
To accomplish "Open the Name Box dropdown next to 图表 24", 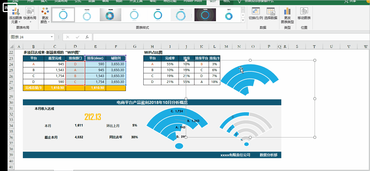I will point(52,37).
